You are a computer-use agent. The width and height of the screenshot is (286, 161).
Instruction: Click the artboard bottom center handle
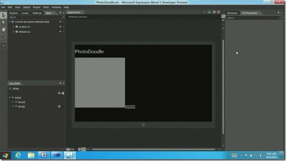[143, 125]
